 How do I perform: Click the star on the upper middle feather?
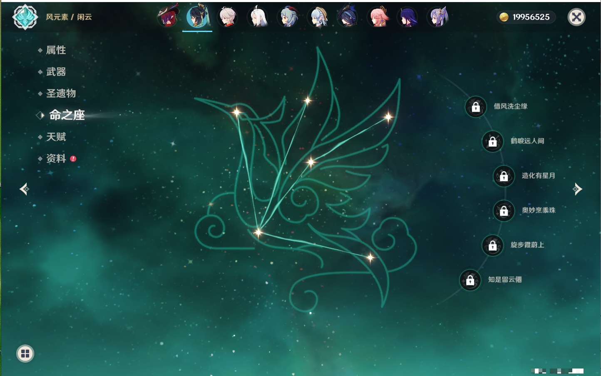coord(308,100)
